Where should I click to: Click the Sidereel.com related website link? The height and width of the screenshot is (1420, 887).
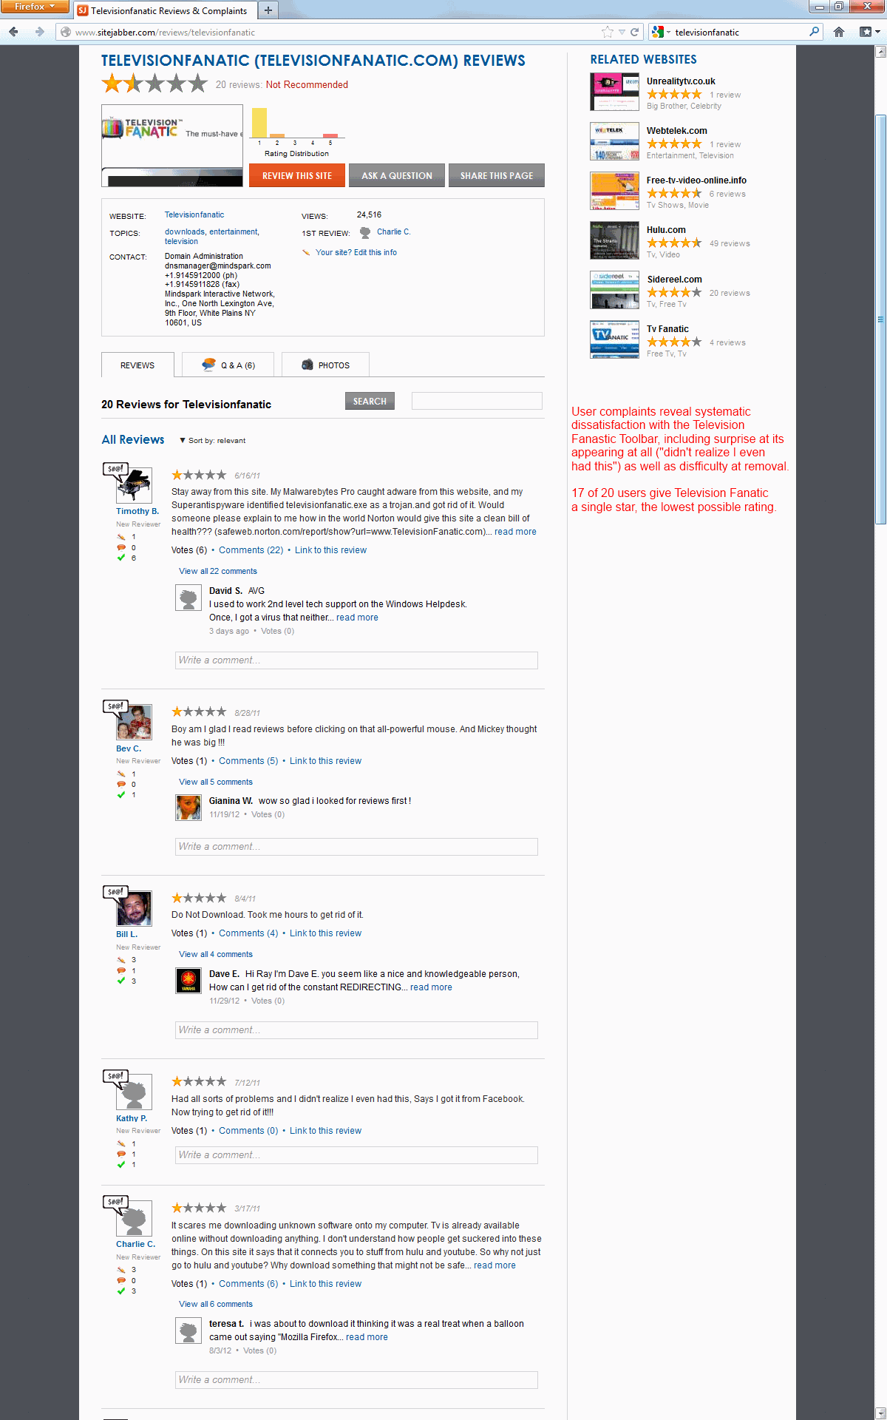[x=675, y=280]
